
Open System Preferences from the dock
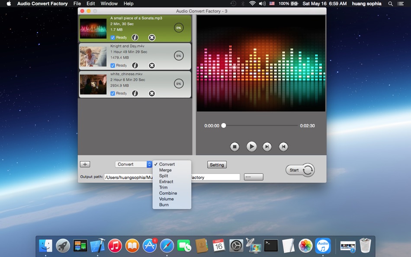[236, 246]
